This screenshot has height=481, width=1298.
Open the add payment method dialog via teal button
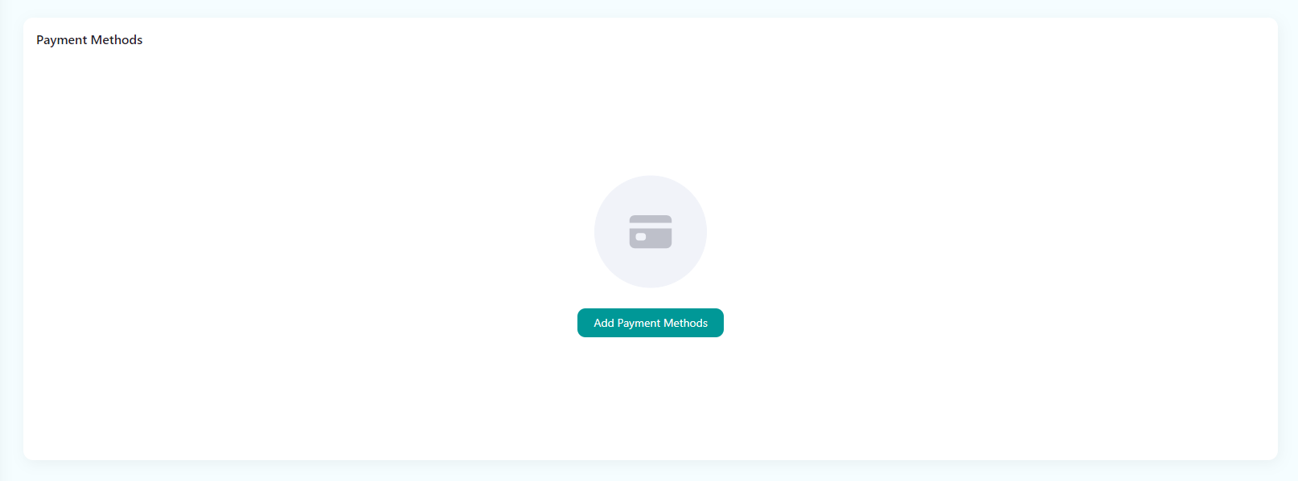pos(650,323)
